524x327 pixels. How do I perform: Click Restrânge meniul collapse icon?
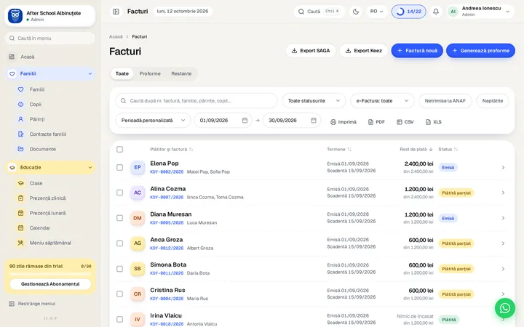(x=12, y=304)
